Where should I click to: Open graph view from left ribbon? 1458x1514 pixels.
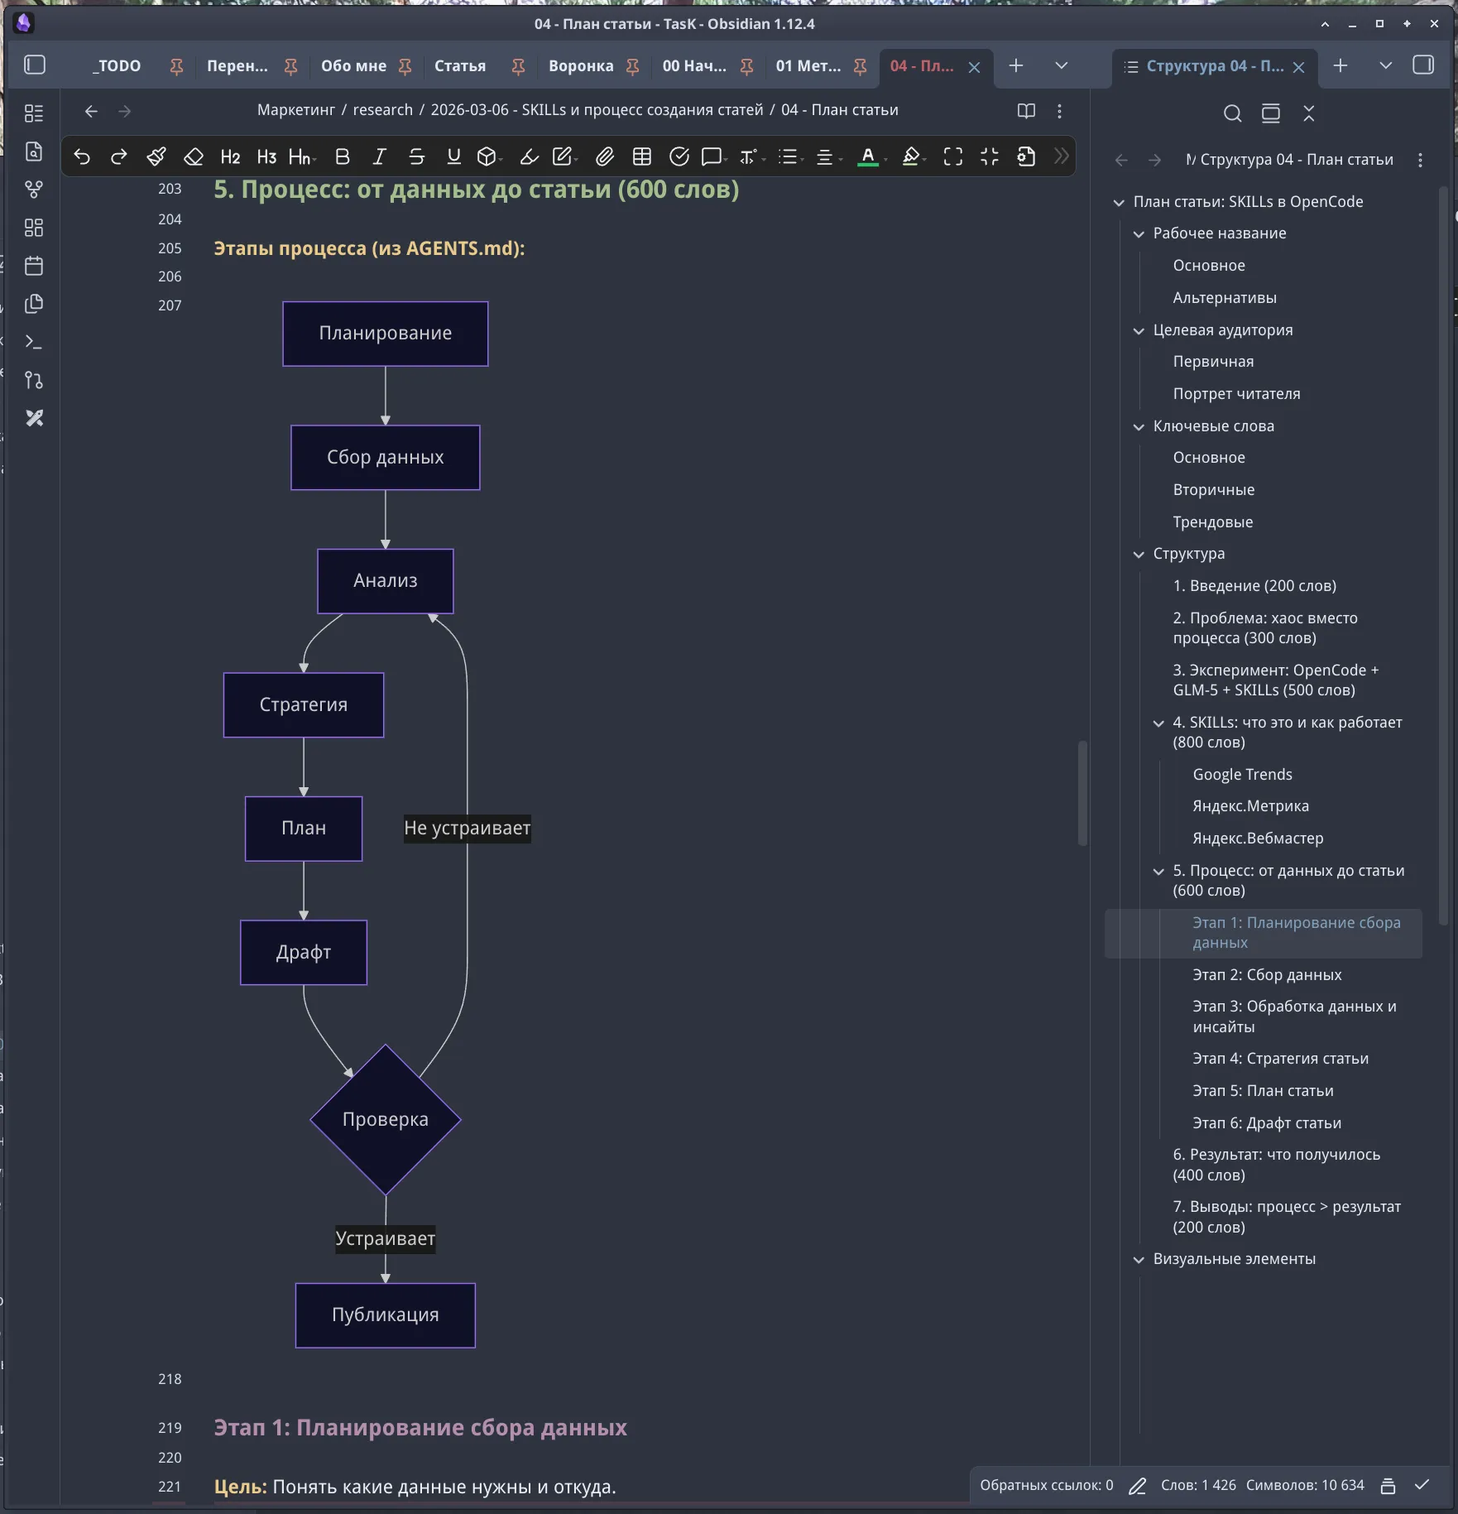point(34,190)
